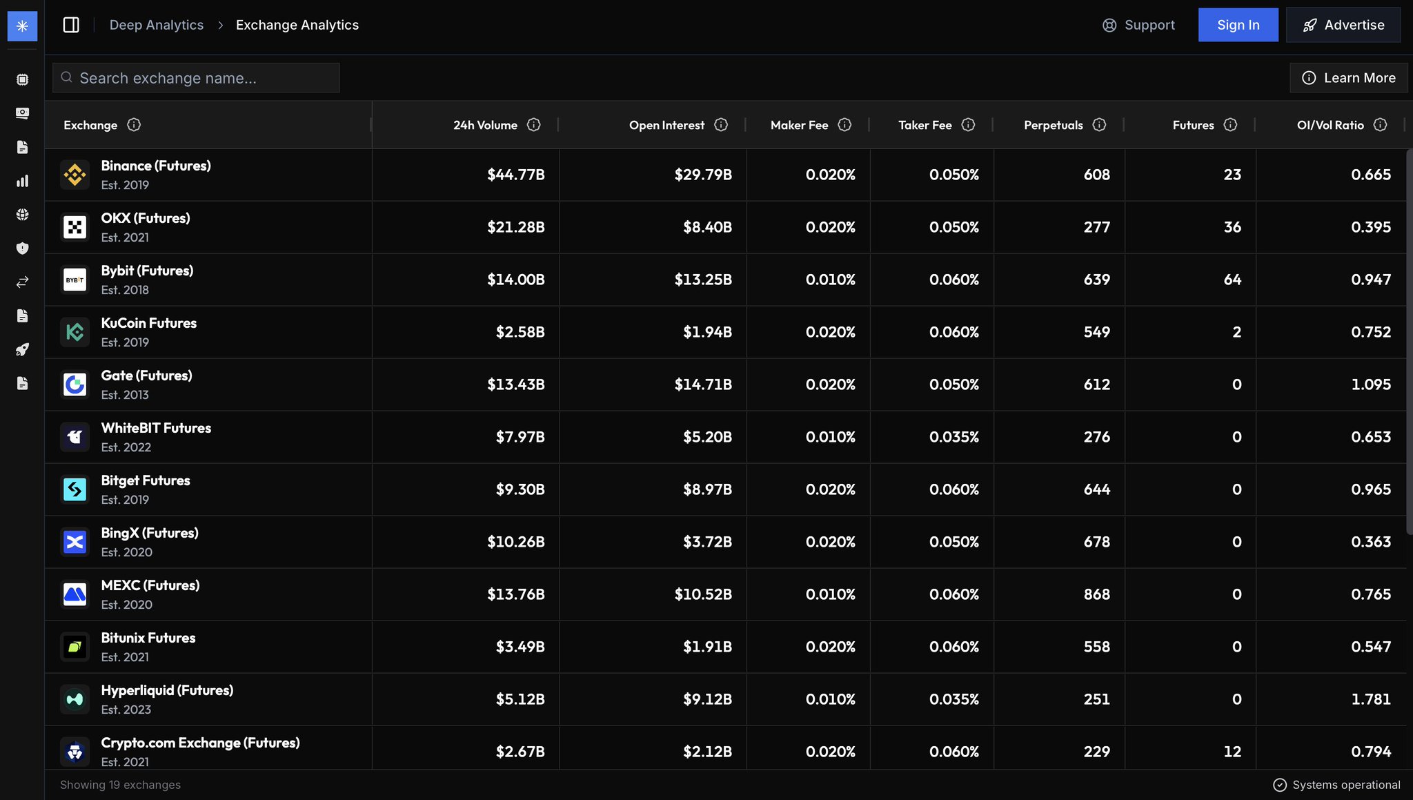Open the banknote money icon in sidebar
The width and height of the screenshot is (1413, 800).
pyautogui.click(x=22, y=113)
